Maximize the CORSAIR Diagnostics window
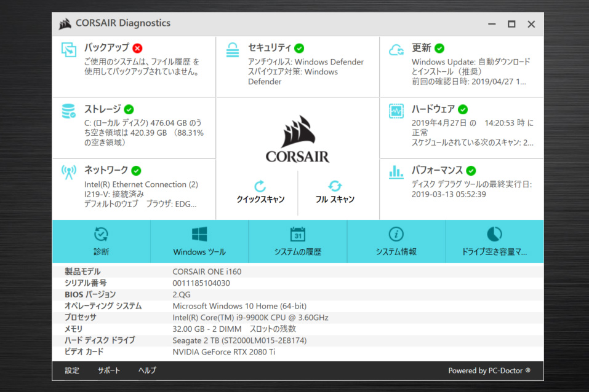This screenshot has height=392, width=589. tap(511, 25)
